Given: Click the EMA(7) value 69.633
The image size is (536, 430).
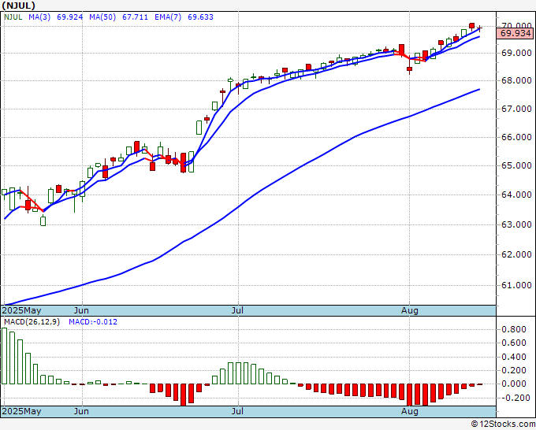Looking at the screenshot, I should click(200, 17).
